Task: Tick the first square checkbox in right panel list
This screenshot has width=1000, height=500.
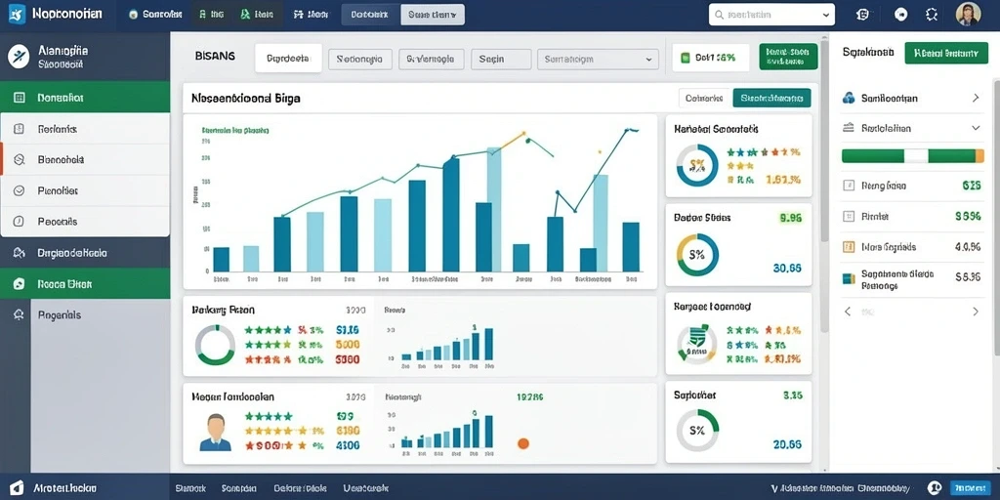Action: point(849,186)
